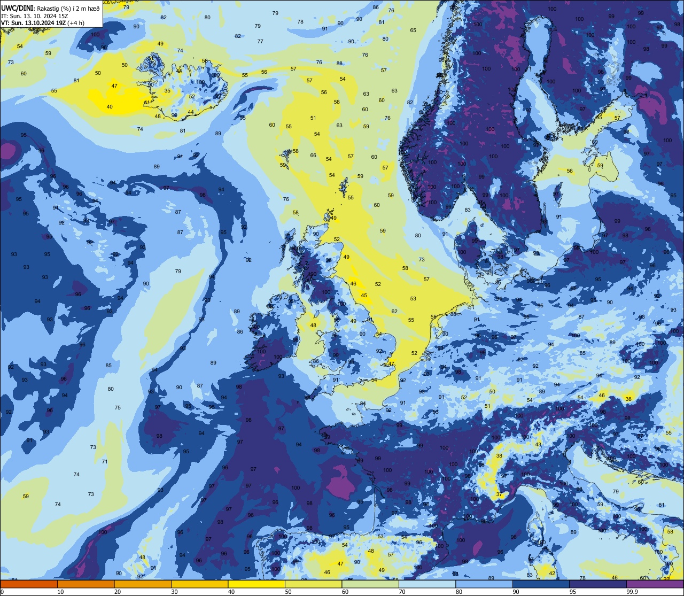The height and width of the screenshot is (596, 684).
Task: Click the 95–99.9% dark navy legend swatch
Action: [598, 584]
